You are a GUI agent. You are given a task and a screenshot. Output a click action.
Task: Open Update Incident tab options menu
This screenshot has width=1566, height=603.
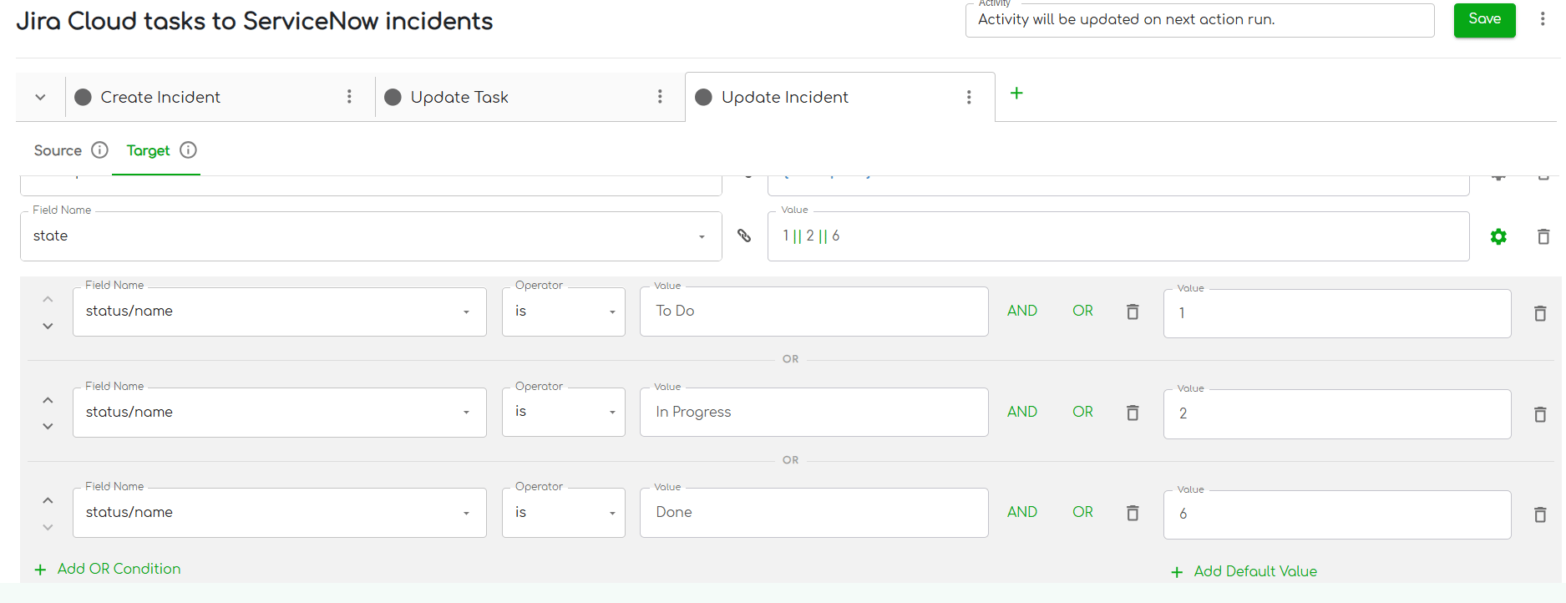coord(969,97)
